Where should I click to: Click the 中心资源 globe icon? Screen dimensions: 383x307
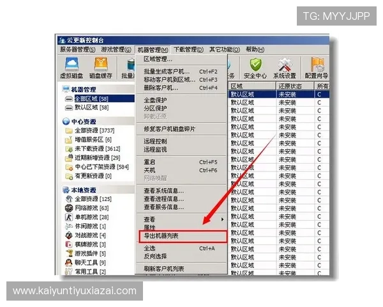coord(66,122)
